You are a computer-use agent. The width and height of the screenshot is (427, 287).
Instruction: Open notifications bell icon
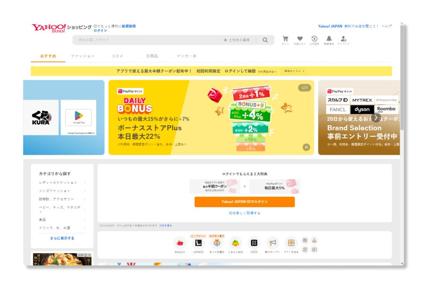[329, 40]
